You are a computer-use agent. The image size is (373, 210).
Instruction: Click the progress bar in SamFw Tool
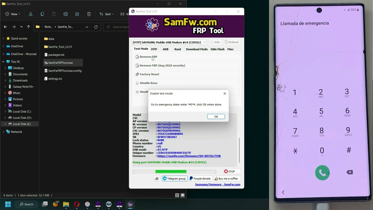pyautogui.click(x=174, y=171)
